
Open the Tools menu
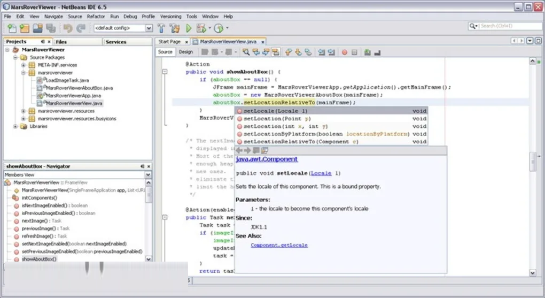(191, 17)
